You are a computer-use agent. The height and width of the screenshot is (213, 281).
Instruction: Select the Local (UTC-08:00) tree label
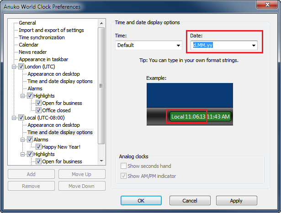(x=45, y=118)
